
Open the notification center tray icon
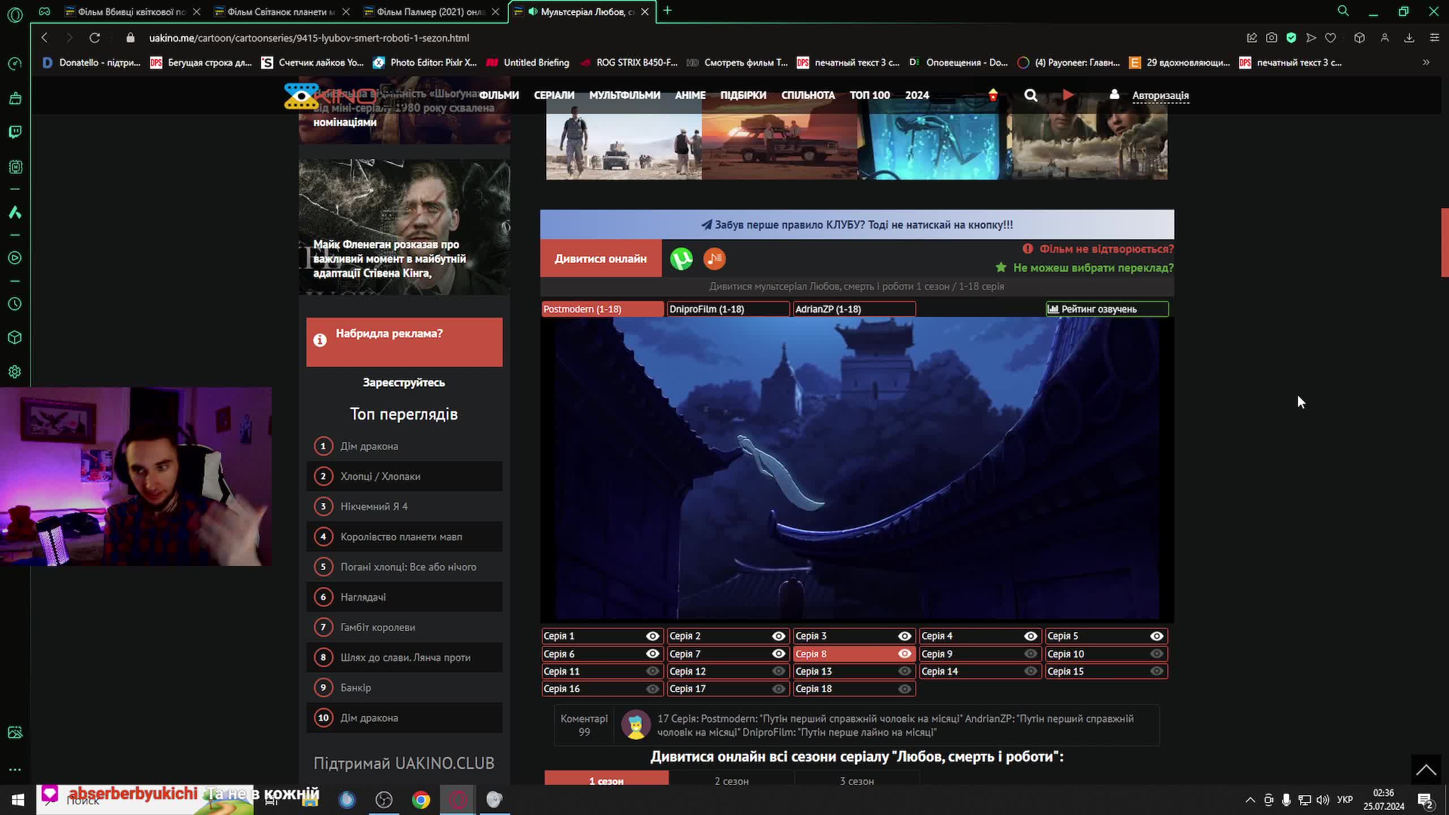(1426, 800)
